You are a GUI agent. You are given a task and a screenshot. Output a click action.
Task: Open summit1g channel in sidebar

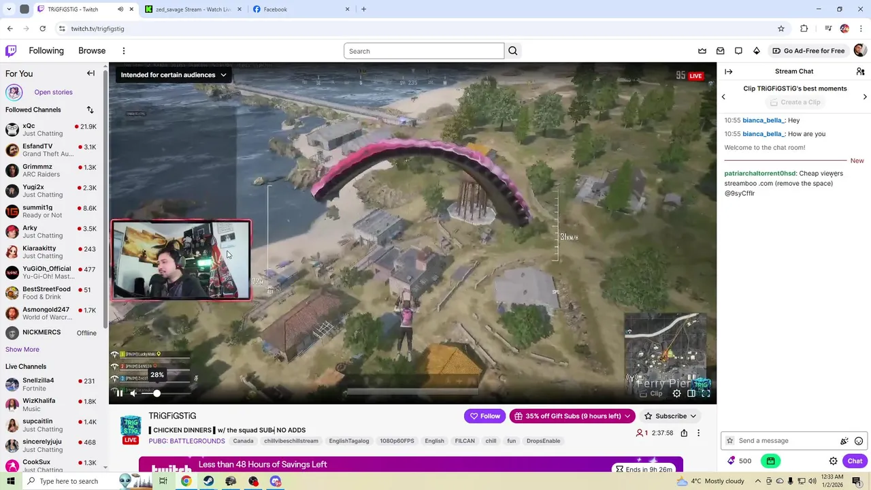[x=52, y=212]
